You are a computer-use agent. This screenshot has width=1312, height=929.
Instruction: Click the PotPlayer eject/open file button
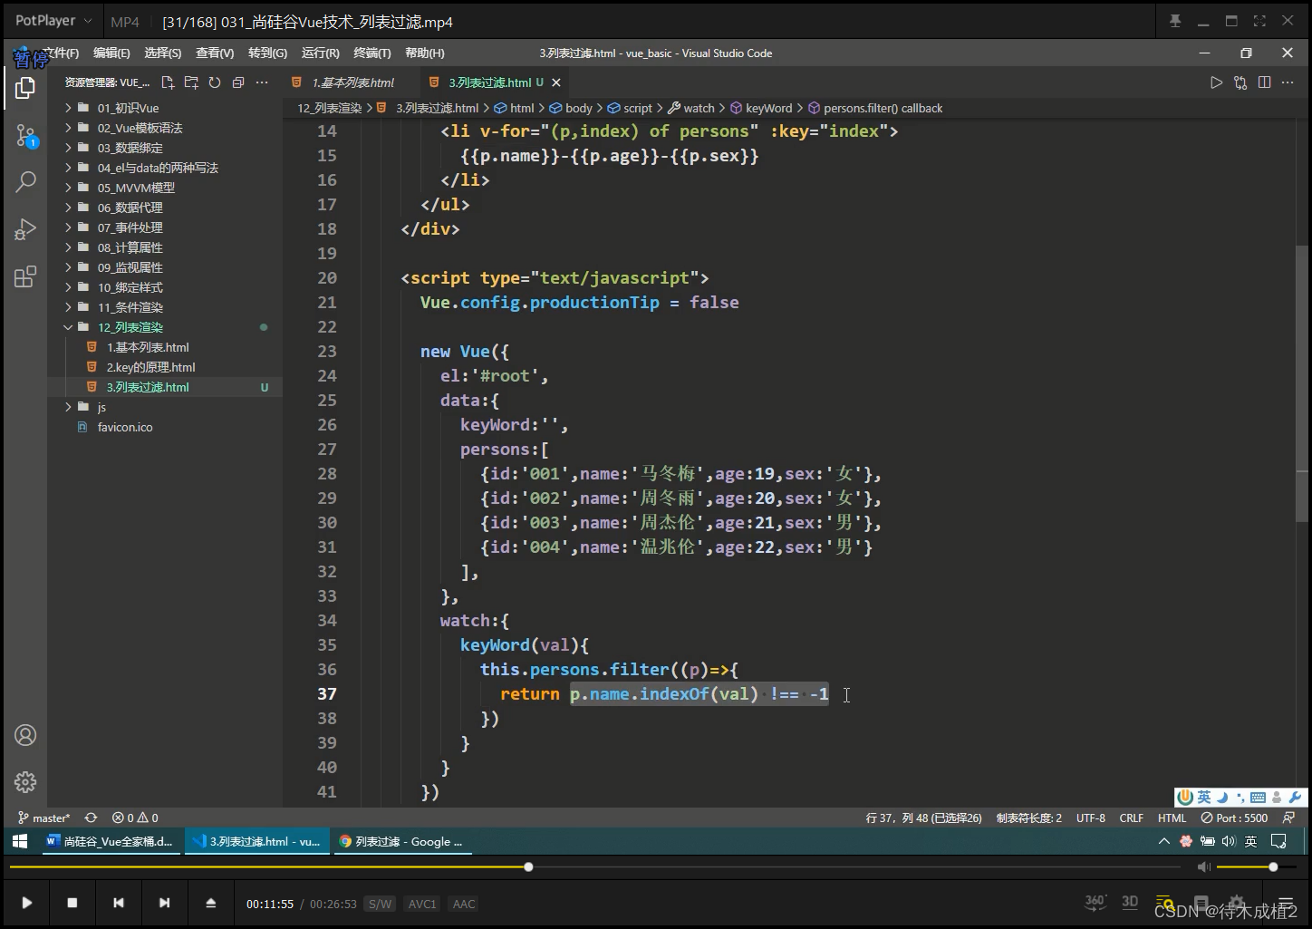(x=210, y=903)
